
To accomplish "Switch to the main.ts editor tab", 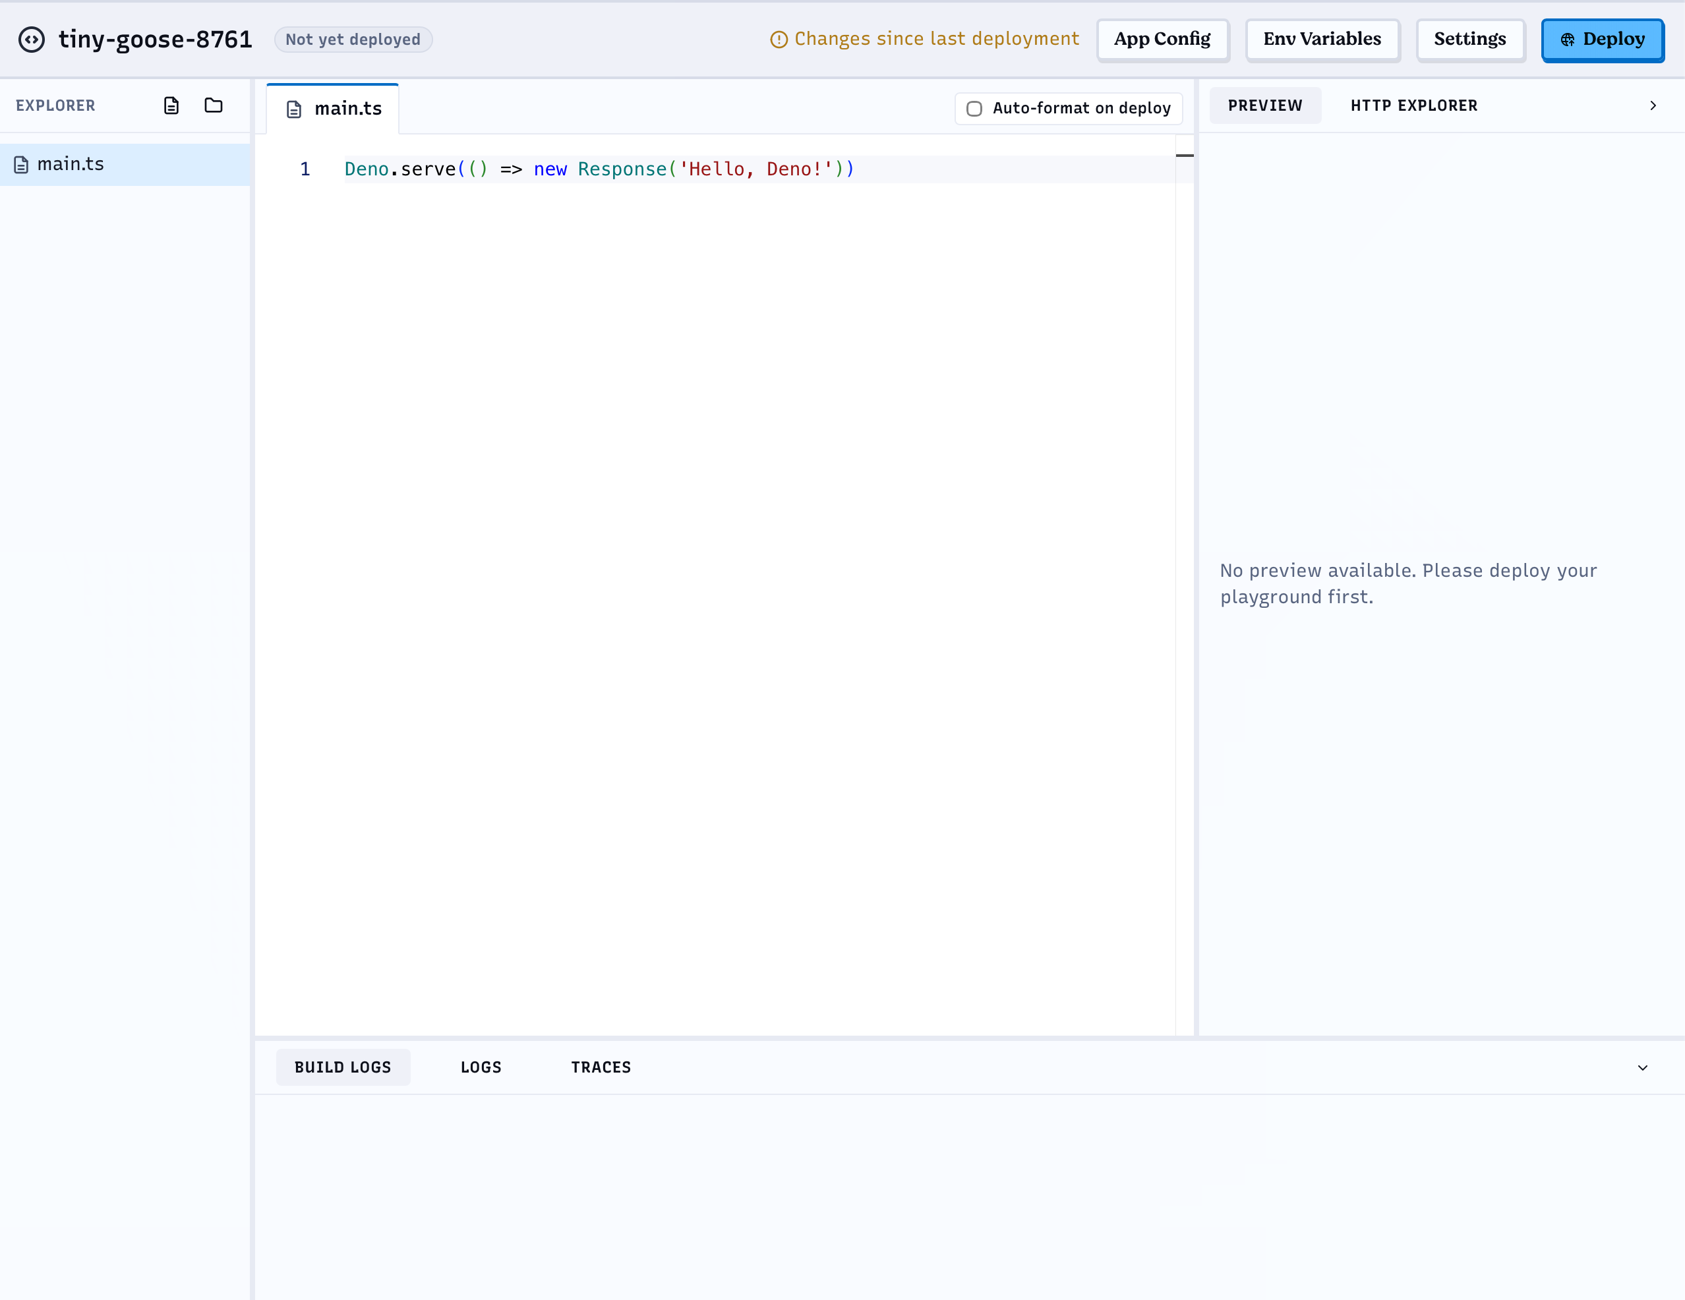I will tap(334, 109).
